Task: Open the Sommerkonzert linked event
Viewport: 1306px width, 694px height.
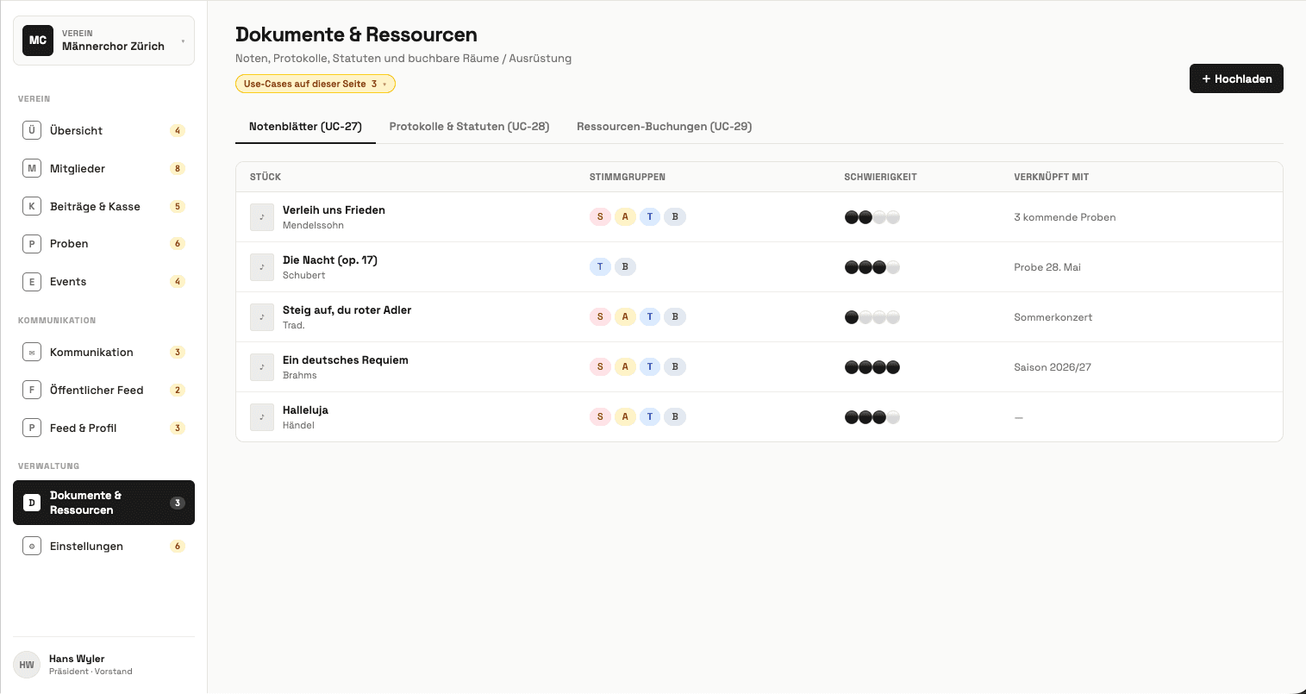Action: [1053, 317]
